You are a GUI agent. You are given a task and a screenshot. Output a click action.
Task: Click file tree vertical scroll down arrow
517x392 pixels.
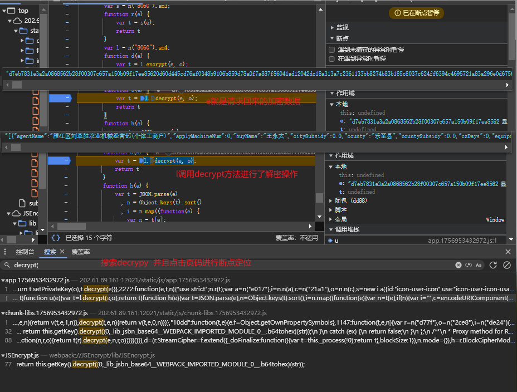click(x=42, y=230)
